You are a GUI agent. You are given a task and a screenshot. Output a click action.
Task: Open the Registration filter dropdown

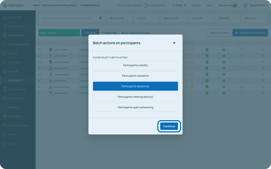(x=174, y=18)
